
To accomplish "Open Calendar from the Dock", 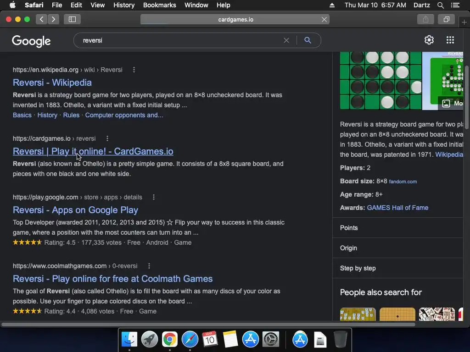I will 210,340.
